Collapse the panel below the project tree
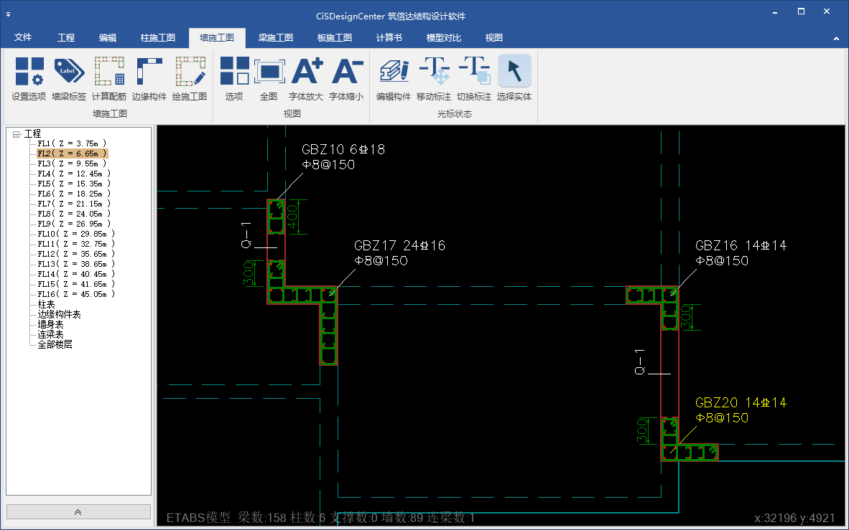This screenshot has height=530, width=849. click(78, 511)
